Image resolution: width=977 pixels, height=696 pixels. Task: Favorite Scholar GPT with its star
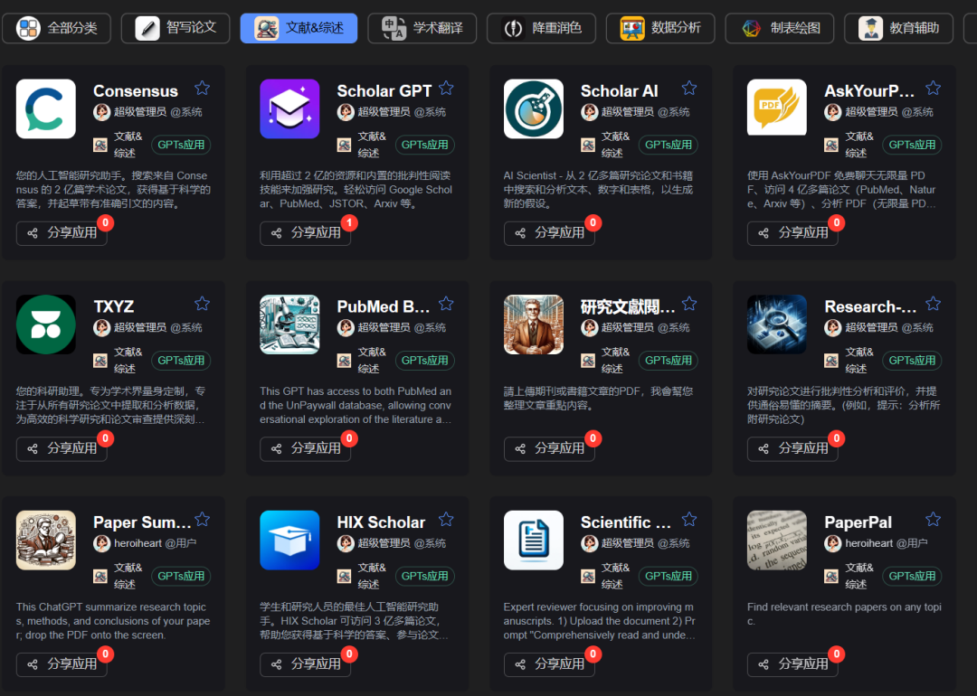click(446, 88)
